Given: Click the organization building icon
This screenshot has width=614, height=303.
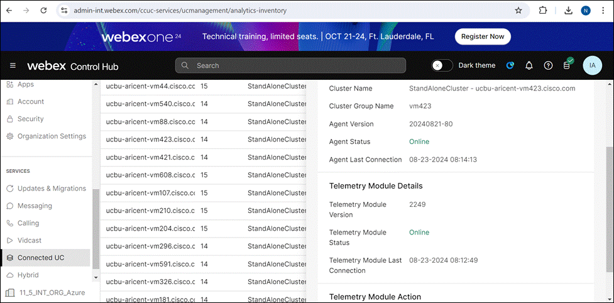Looking at the screenshot, I should (10, 292).
